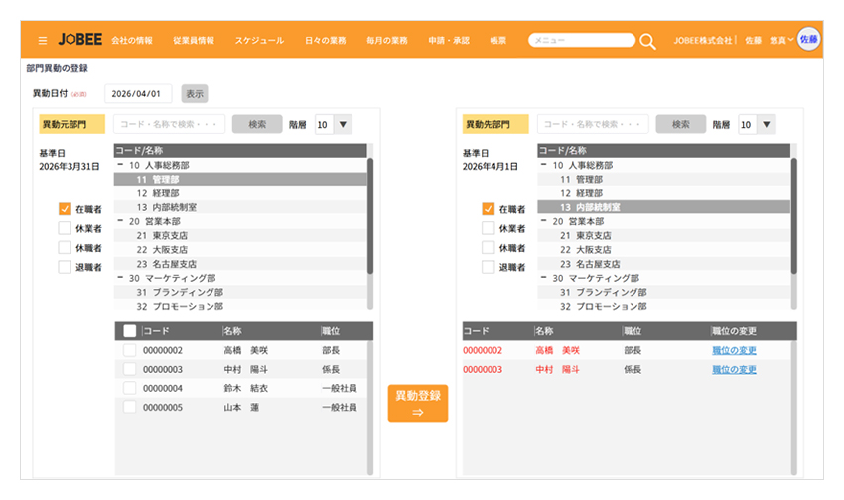Viewport: 844px width, 500px height.
Task: Click 職位の変更 link for 高橋 美咲
Action: [734, 350]
